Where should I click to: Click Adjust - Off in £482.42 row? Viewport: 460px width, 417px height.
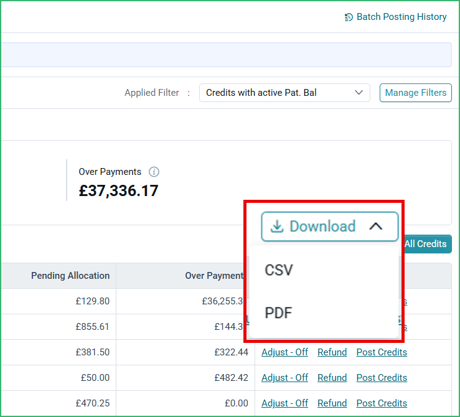click(x=284, y=377)
